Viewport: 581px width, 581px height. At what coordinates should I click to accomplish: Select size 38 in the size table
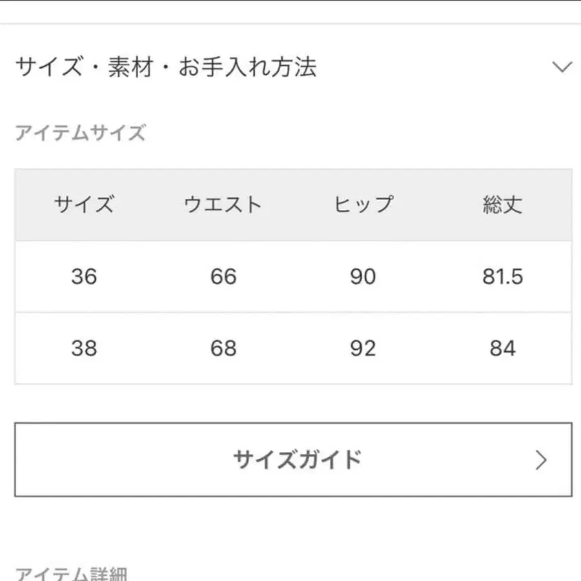point(85,349)
